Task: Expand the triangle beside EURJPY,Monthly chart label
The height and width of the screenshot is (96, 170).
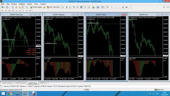Action: [x=3, y=18]
